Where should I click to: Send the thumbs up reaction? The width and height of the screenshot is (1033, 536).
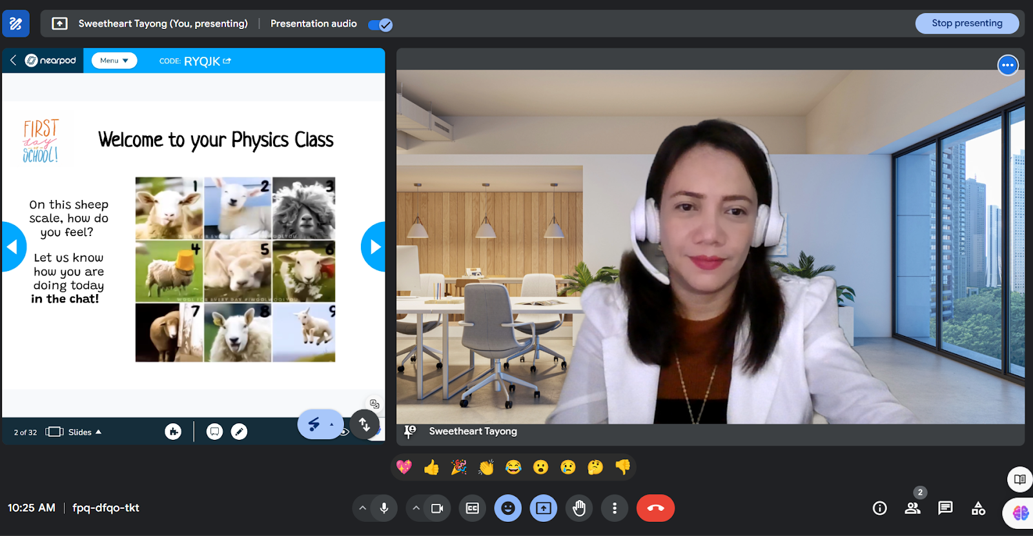[x=431, y=467]
